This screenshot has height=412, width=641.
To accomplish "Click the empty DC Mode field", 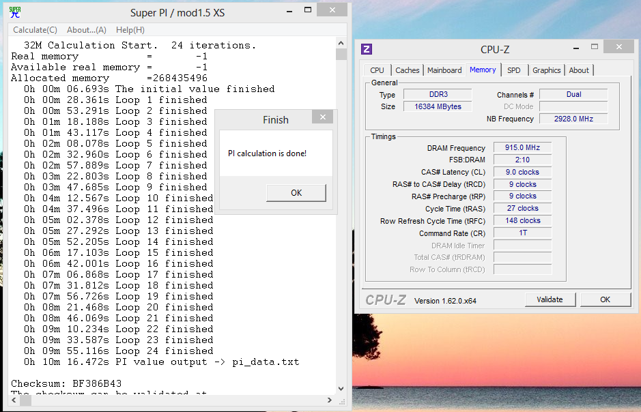I will [x=573, y=106].
